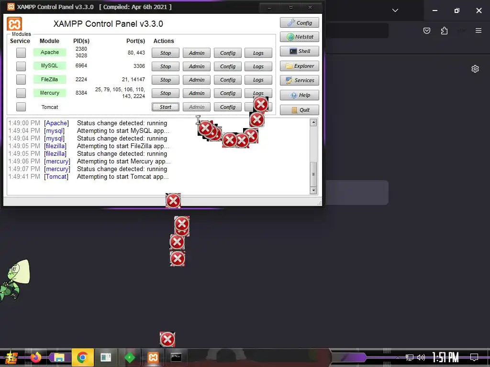The width and height of the screenshot is (490, 367).
Task: Stop the Mercury module
Action: click(x=165, y=93)
